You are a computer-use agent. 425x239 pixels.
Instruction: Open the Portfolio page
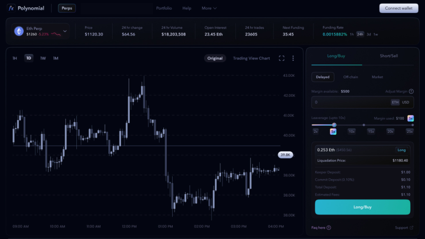pos(164,8)
